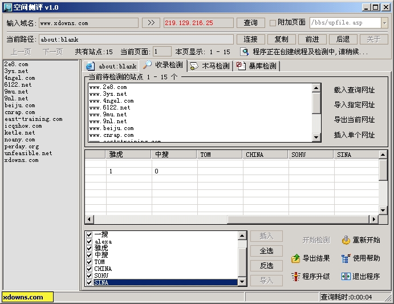This screenshot has height=304, width=394.
Task: Click the 当前路径 about:blank path field
Action: [136, 39]
